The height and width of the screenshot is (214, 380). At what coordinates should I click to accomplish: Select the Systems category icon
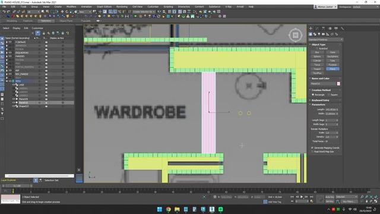pyautogui.click(x=337, y=34)
